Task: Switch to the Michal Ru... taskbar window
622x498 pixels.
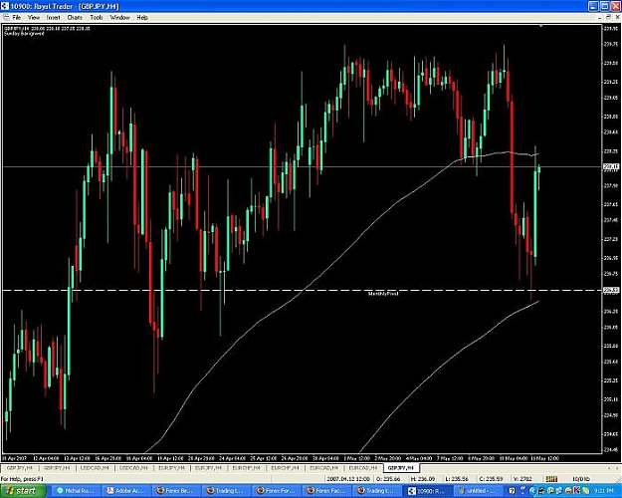Action: point(76,491)
